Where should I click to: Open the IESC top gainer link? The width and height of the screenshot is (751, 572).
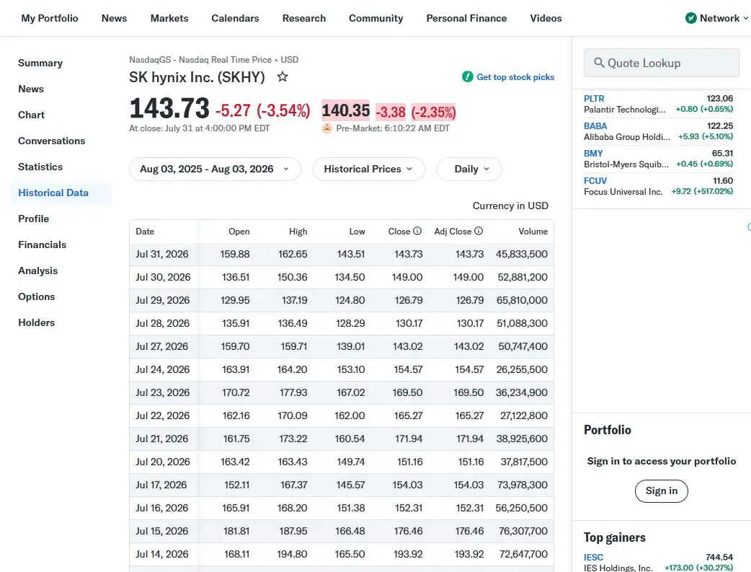click(593, 557)
